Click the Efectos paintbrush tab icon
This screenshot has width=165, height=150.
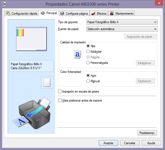point(93,13)
